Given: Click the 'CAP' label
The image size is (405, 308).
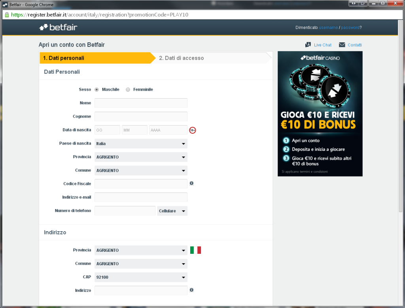Looking at the screenshot, I should pos(87,277).
